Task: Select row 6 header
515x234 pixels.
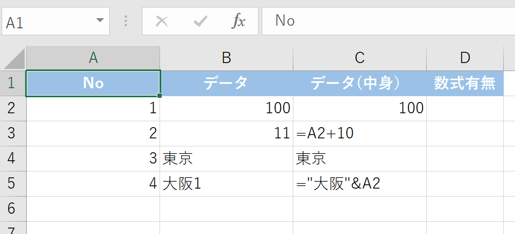Action: click(x=13, y=209)
